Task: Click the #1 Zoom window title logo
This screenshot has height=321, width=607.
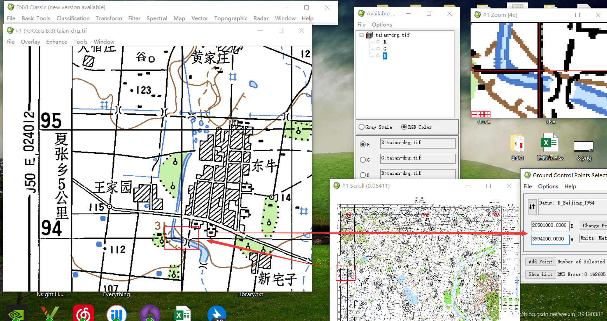Action: [478, 15]
